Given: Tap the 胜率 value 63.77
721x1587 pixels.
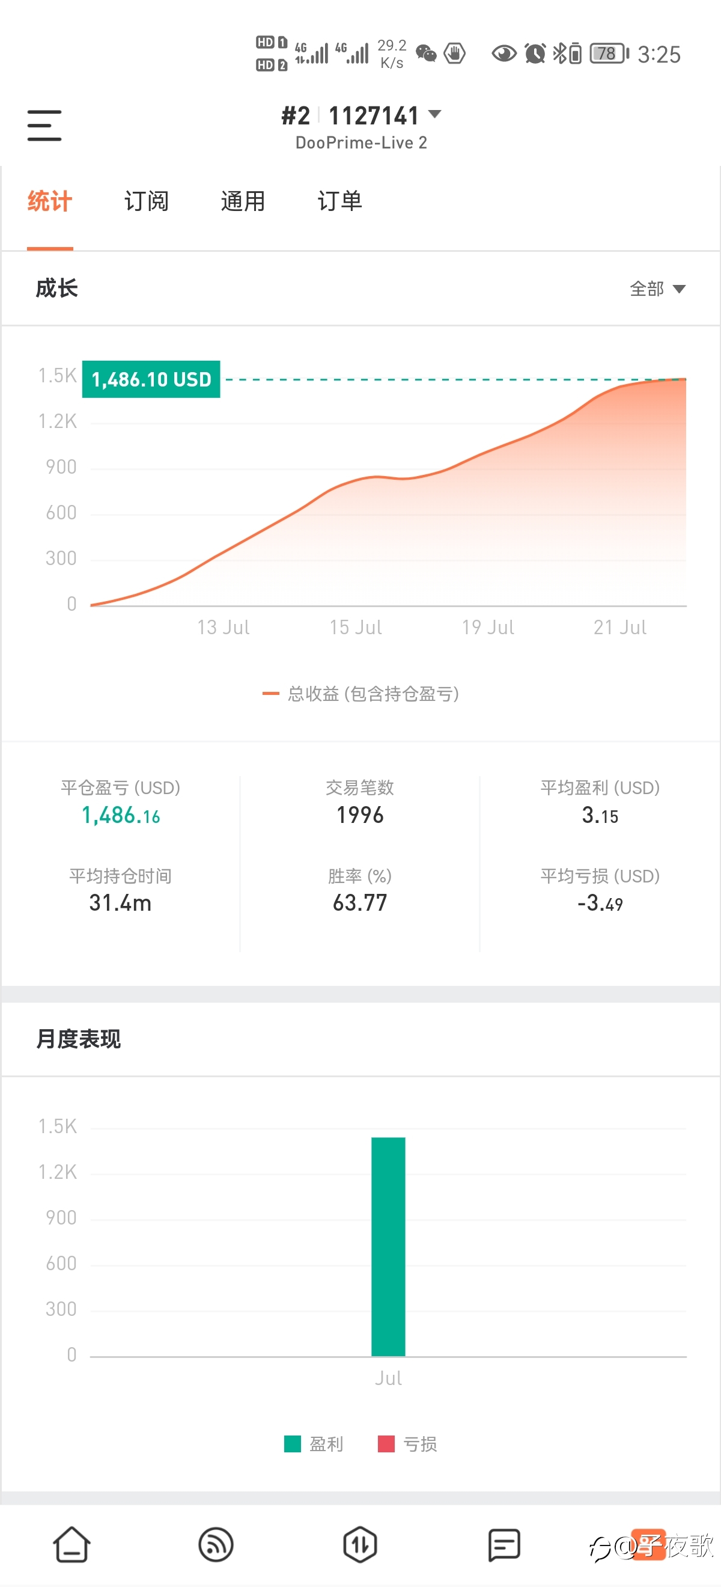Looking at the screenshot, I should pos(360,903).
